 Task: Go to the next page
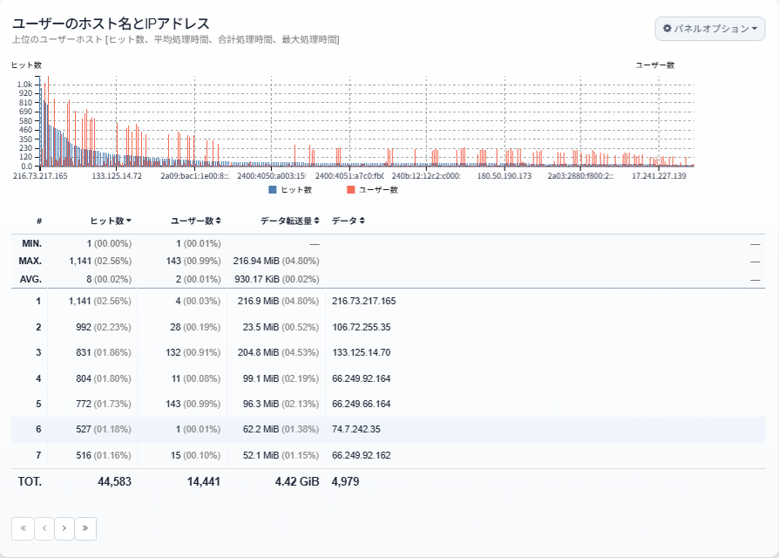coord(64,528)
